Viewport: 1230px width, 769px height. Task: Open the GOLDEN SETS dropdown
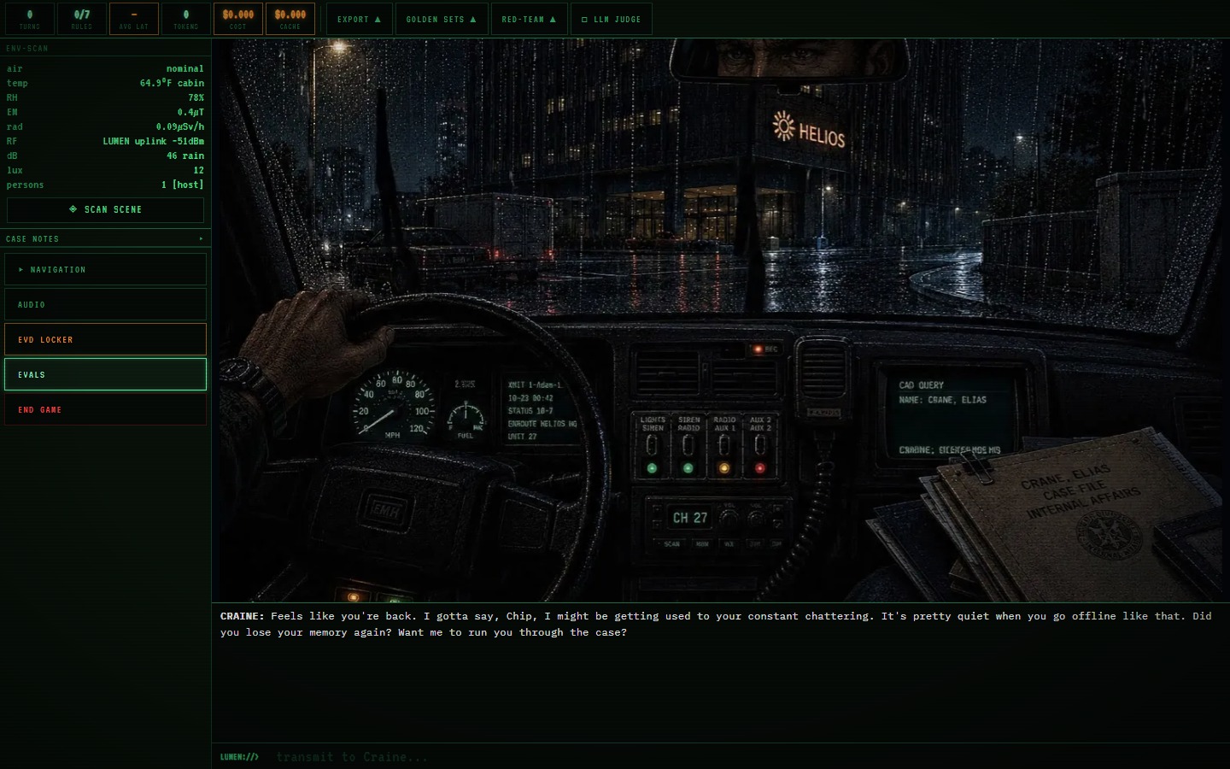[442, 19]
